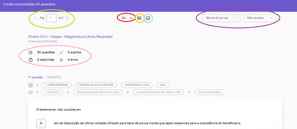This screenshot has height=129, width=297.
Task: Go to the previous page arrow
Action: (35, 18)
